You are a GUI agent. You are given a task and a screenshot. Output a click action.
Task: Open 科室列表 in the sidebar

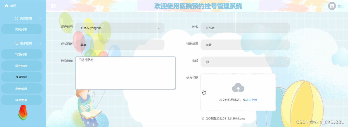tap(21, 54)
